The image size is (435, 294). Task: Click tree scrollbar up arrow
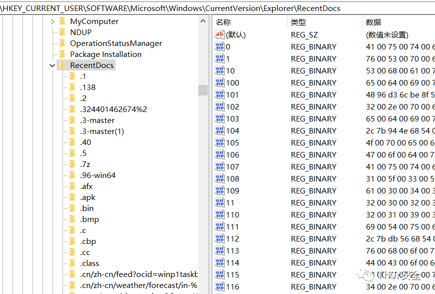203,21
